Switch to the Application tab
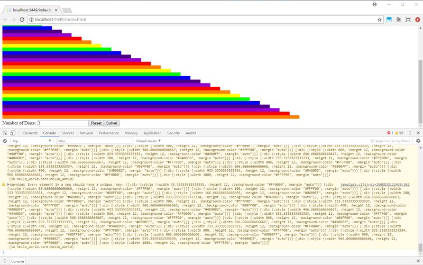Screen dimensions: 423x265 [x=152, y=133]
